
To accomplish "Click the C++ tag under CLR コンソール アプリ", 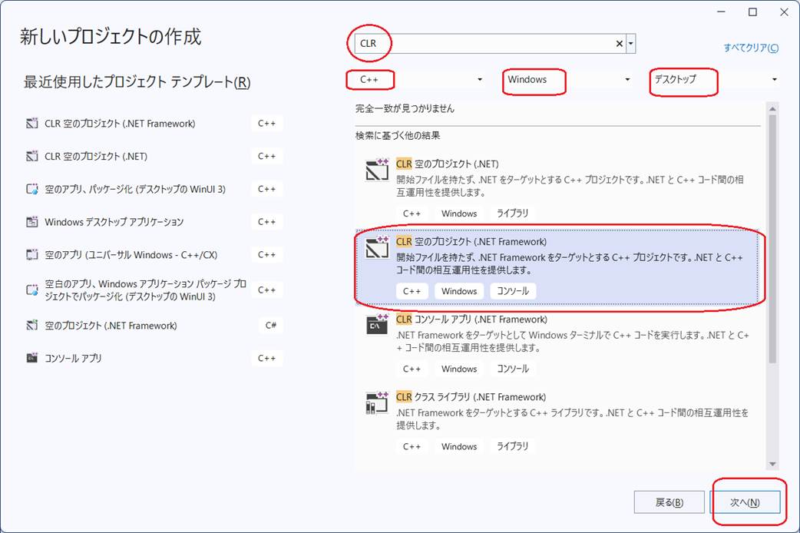I will click(x=412, y=369).
